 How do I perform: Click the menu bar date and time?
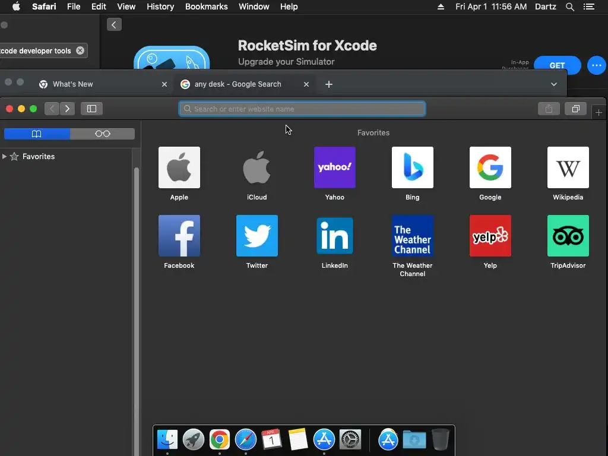click(x=491, y=7)
